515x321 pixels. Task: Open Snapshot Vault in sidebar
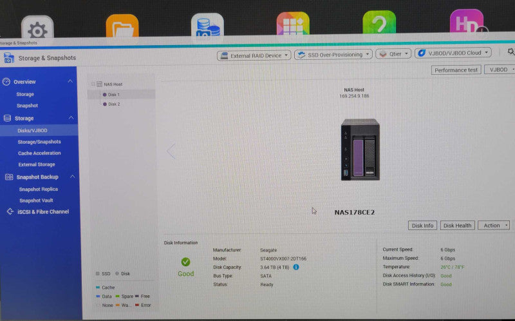pyautogui.click(x=36, y=200)
